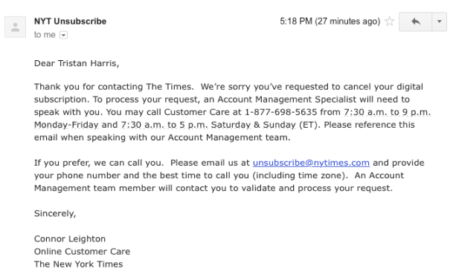Screen dimensions: 453x277
Task: Click the "to me" recipient text
Action: coord(45,35)
